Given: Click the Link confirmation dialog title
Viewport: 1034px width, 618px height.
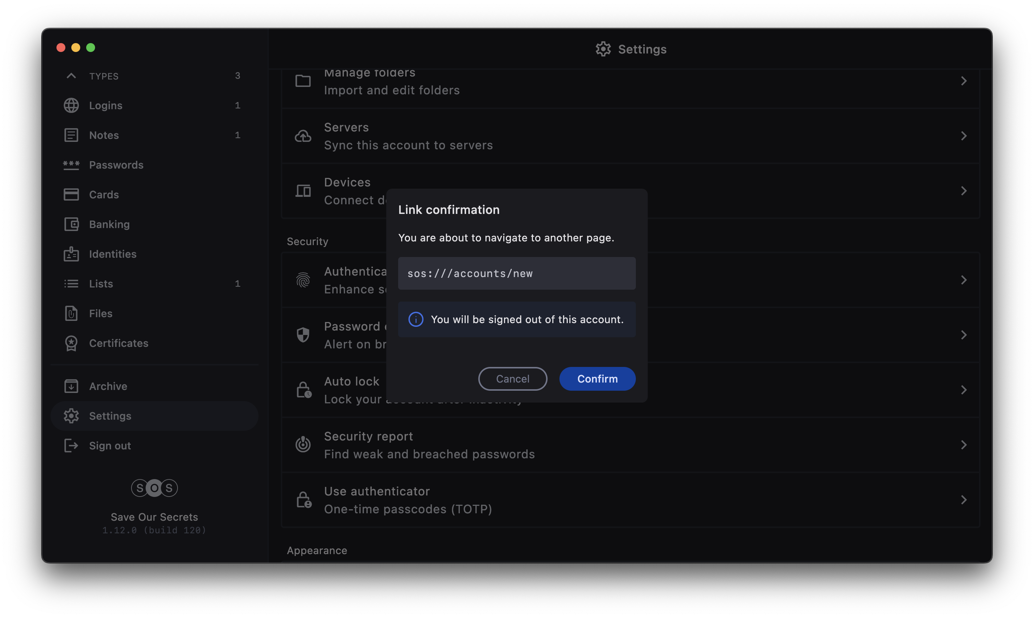Looking at the screenshot, I should [x=449, y=209].
